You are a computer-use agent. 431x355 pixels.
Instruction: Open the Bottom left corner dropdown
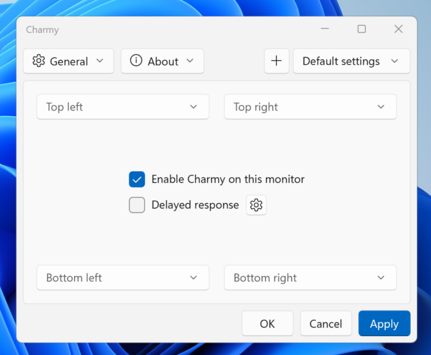click(x=123, y=277)
